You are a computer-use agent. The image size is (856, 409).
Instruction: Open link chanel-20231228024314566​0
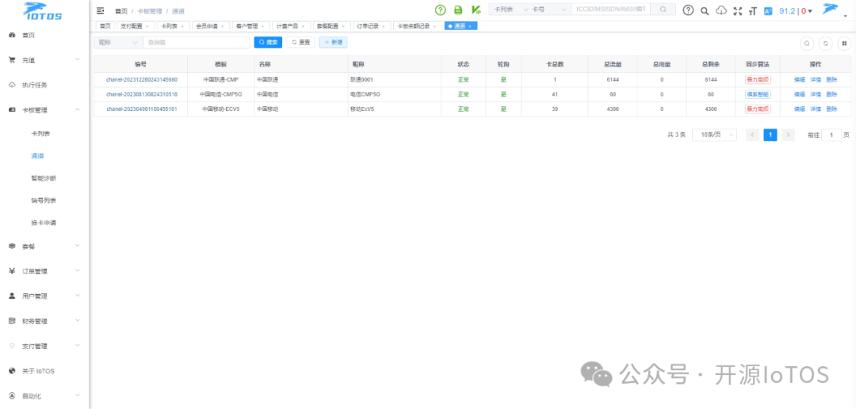click(x=142, y=80)
